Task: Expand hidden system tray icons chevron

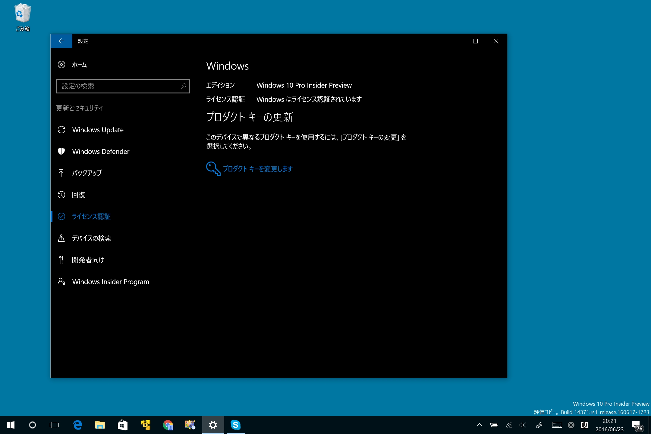Action: [479, 425]
